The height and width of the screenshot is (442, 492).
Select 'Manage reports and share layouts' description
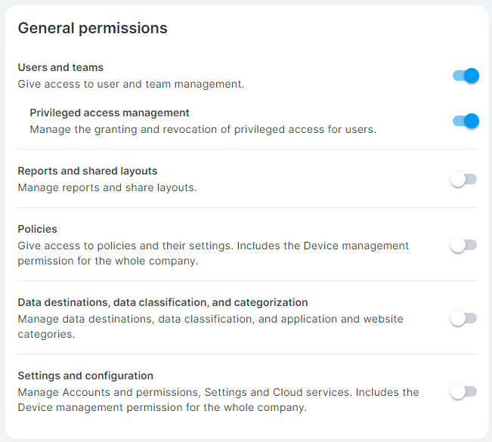107,187
